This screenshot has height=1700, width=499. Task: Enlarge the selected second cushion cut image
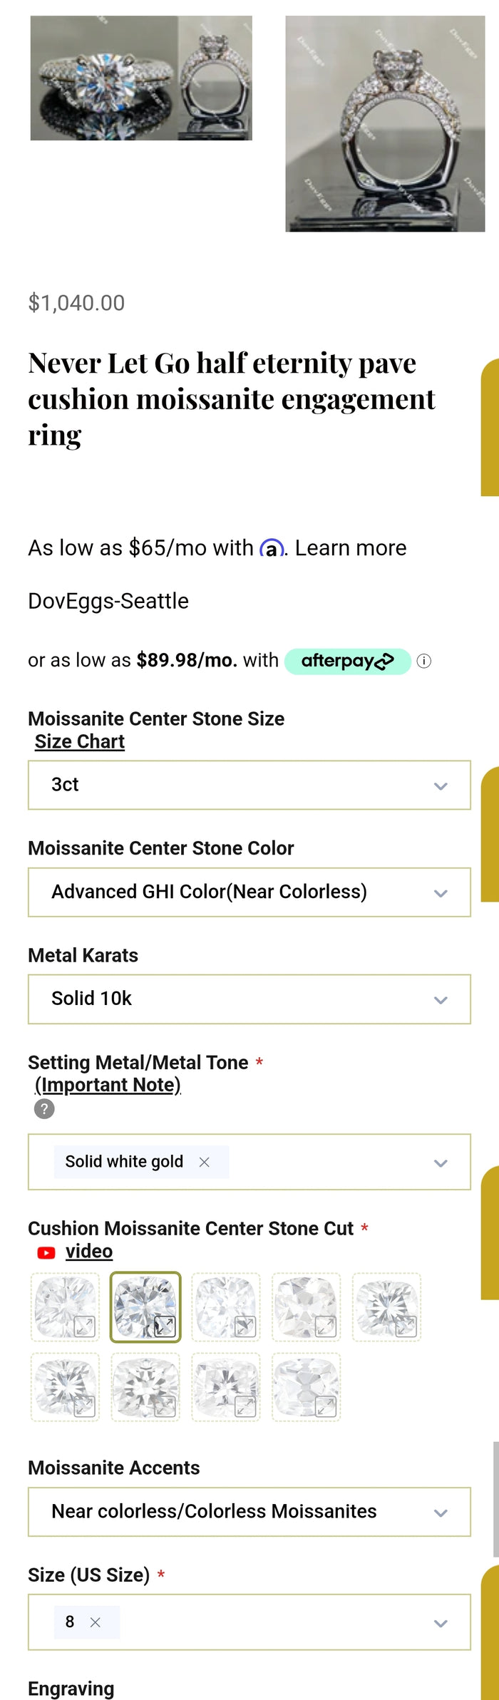point(165,1326)
